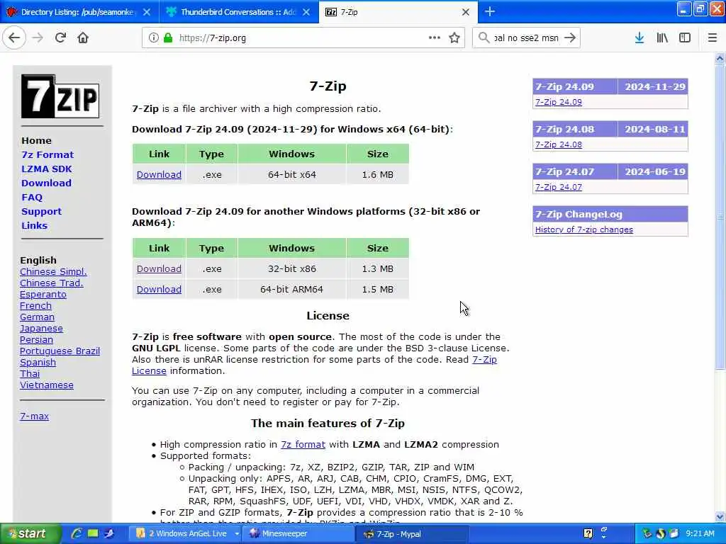The image size is (726, 544).
Task: Open the Links sidebar page
Action: [x=34, y=225]
